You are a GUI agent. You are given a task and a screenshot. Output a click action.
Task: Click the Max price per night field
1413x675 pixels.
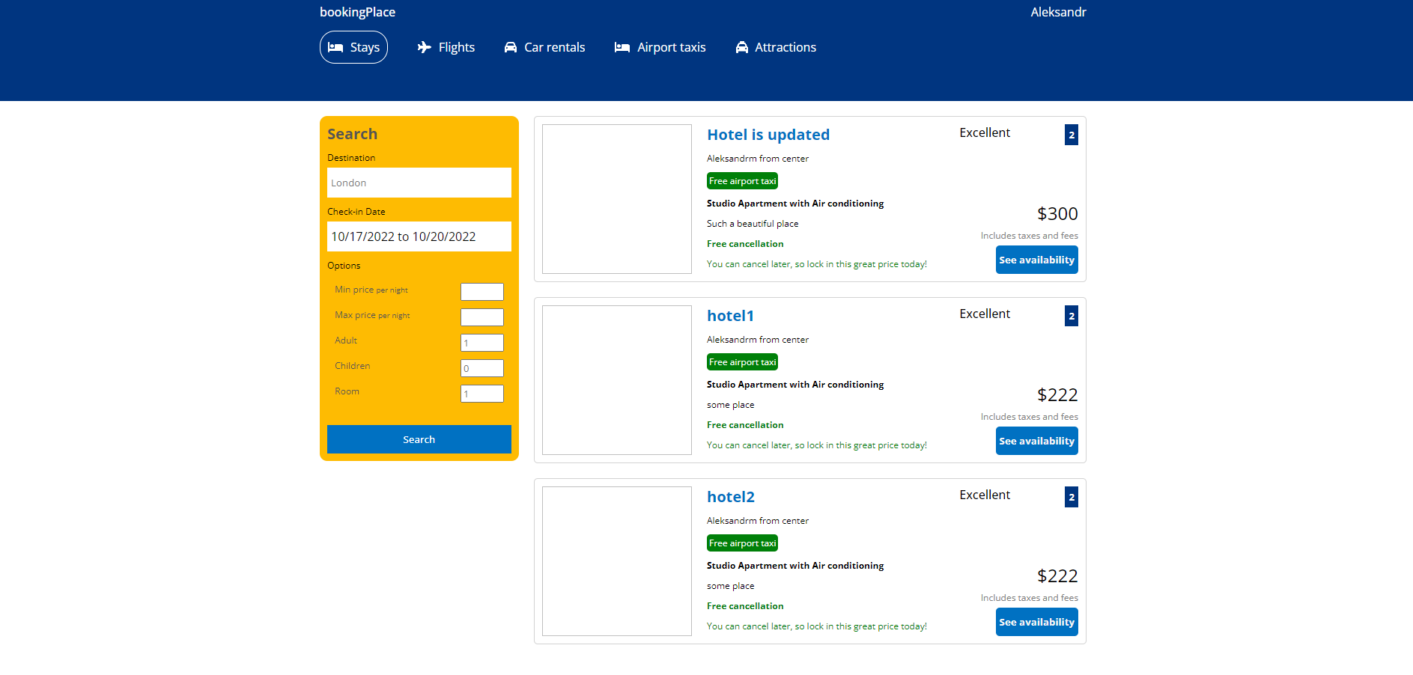[482, 317]
